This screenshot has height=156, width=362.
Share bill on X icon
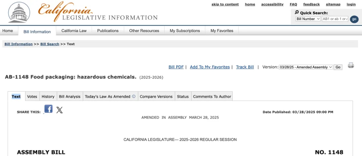[59, 110]
